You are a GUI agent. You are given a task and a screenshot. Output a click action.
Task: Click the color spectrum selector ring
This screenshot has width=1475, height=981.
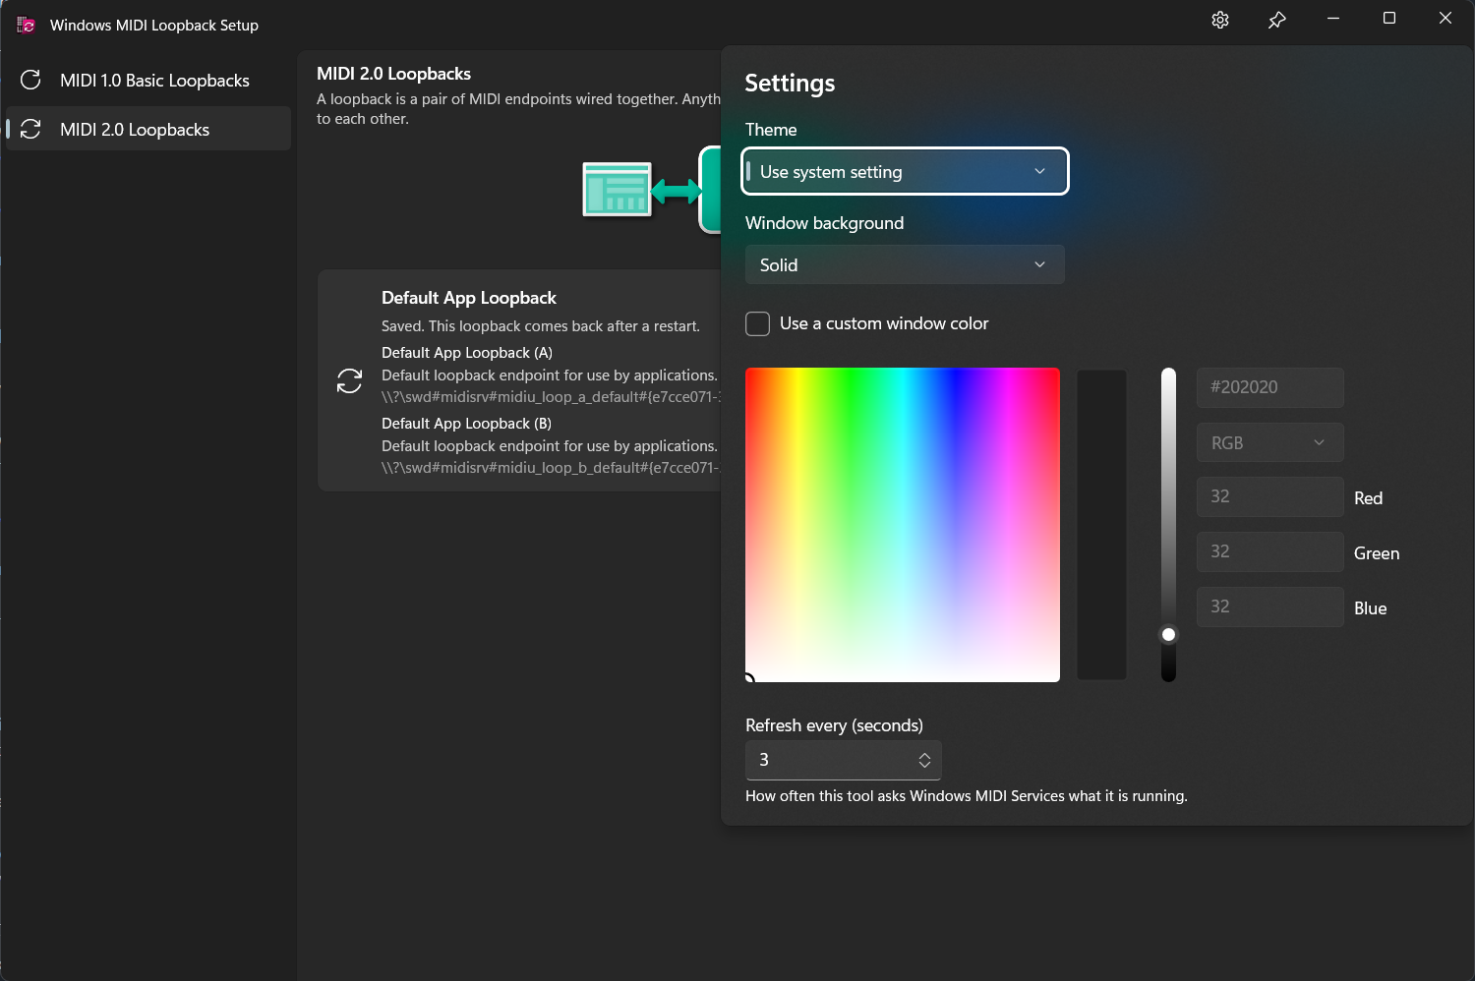tap(749, 678)
